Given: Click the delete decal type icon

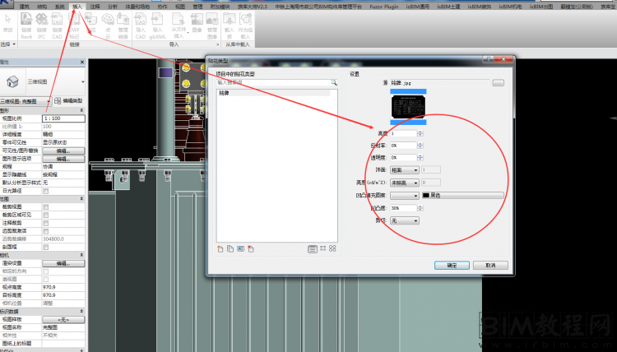Looking at the screenshot, I should [x=250, y=248].
